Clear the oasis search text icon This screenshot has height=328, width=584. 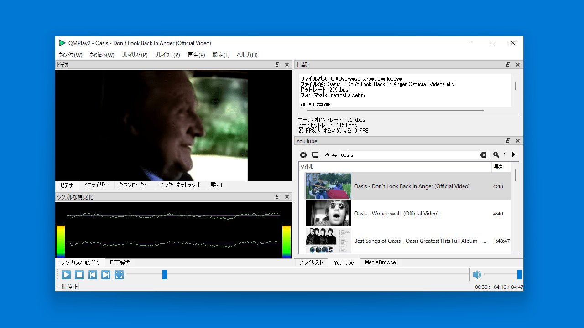[x=484, y=155]
